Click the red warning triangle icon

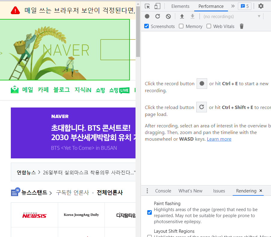[x=15, y=10]
